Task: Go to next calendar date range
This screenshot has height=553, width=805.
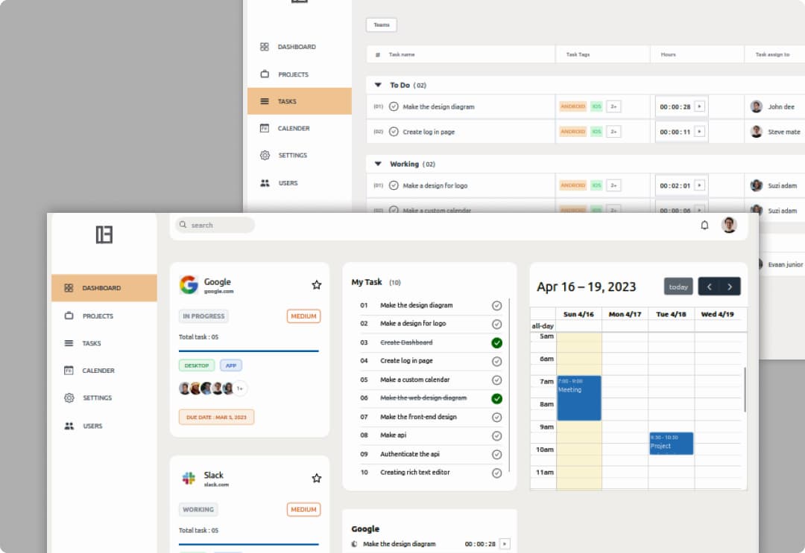Action: pos(730,287)
